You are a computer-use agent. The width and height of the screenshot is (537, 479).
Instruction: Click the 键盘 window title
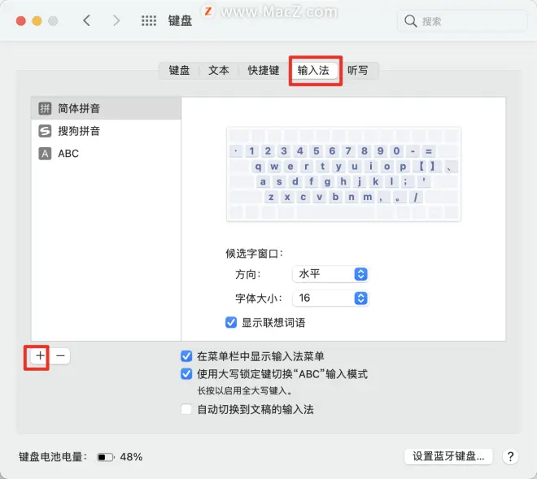click(180, 21)
